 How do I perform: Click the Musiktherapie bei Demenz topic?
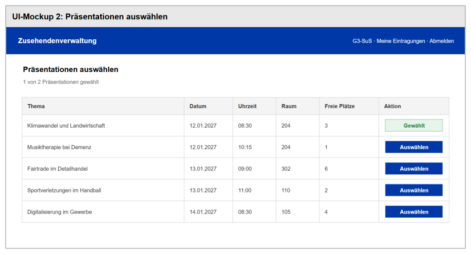59,148
